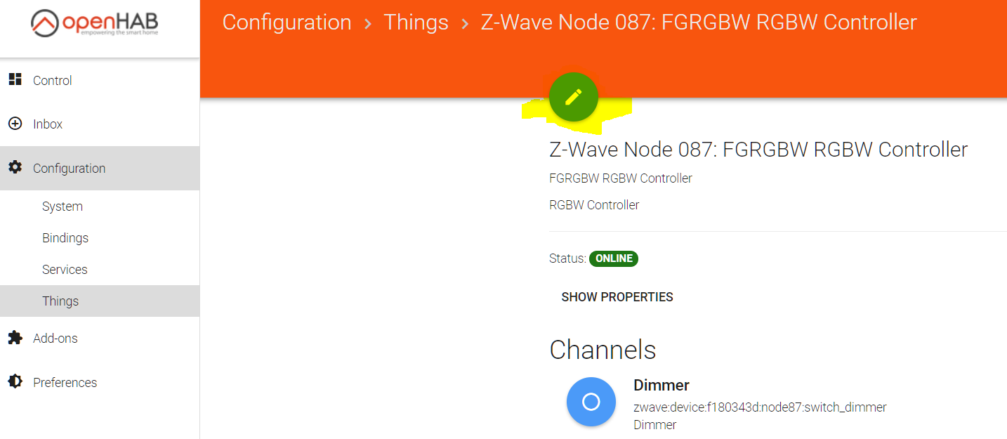Screen dimensions: 1007x439
Task: Go to Services in sidebar
Action: click(x=65, y=270)
